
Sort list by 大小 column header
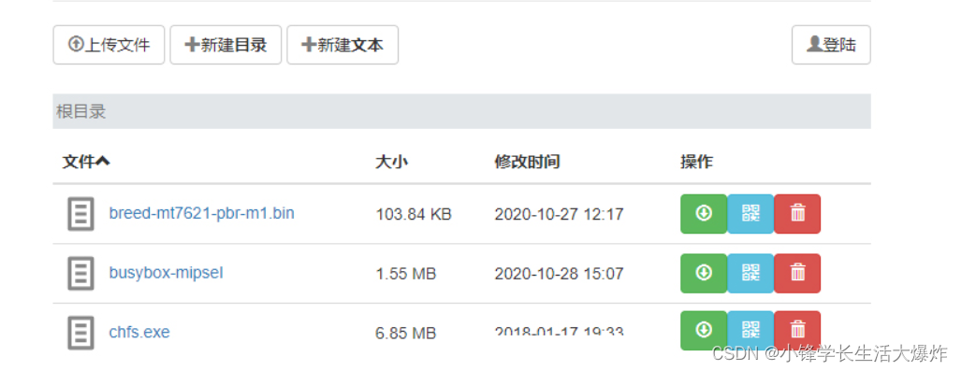coord(391,162)
